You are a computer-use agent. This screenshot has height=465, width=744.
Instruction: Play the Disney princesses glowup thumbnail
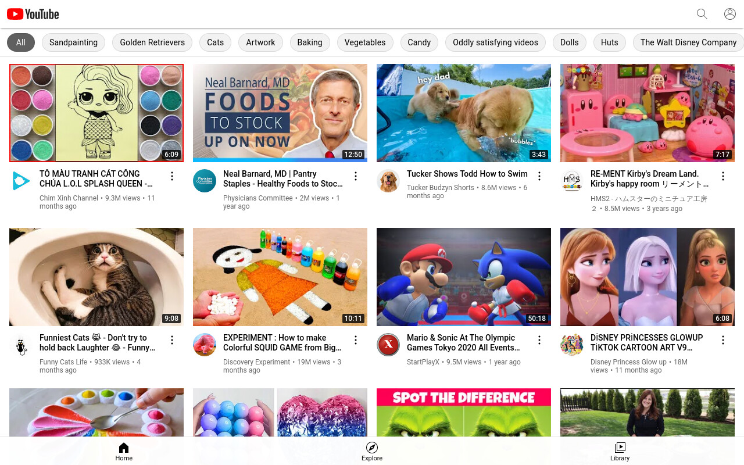point(648,277)
